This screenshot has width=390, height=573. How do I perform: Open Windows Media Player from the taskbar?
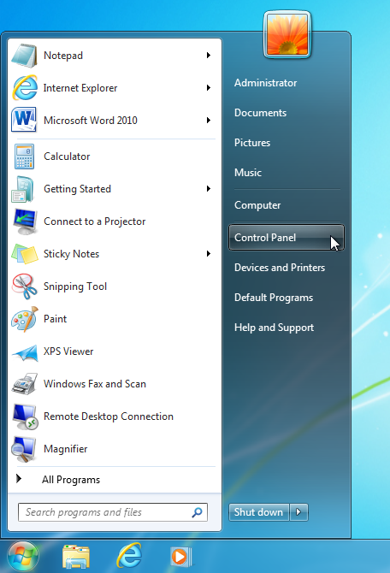pos(180,557)
